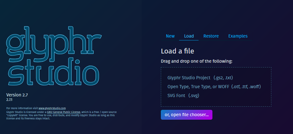This screenshot has width=293, height=134.
Task: Click the 'Open Type, True Type, or WOFF' line
Action: (198, 87)
